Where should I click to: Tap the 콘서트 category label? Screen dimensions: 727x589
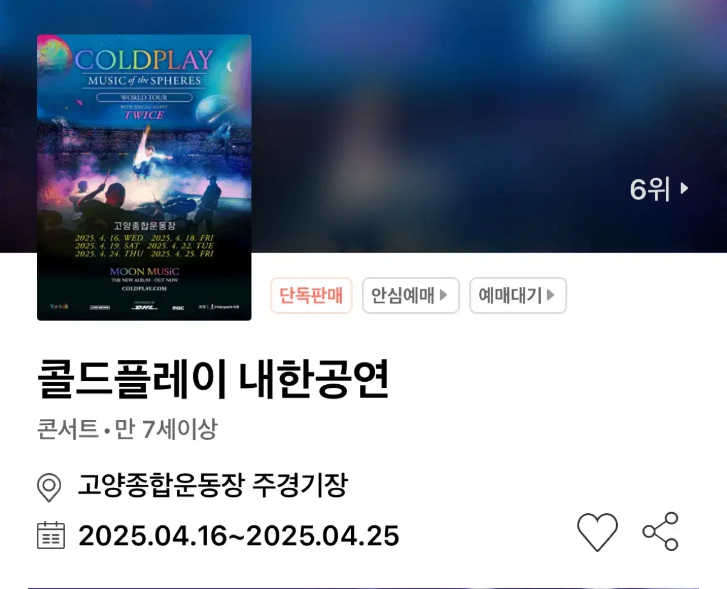(67, 430)
